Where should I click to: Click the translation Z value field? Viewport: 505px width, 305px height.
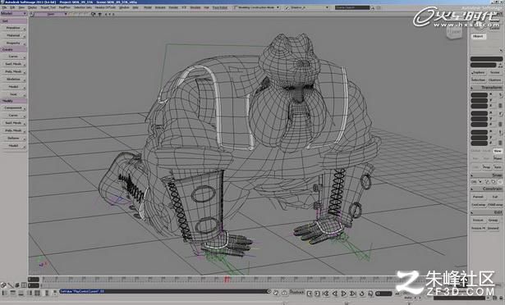tap(480, 143)
